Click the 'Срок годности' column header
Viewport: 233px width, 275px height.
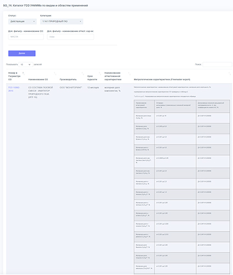coord(92,78)
